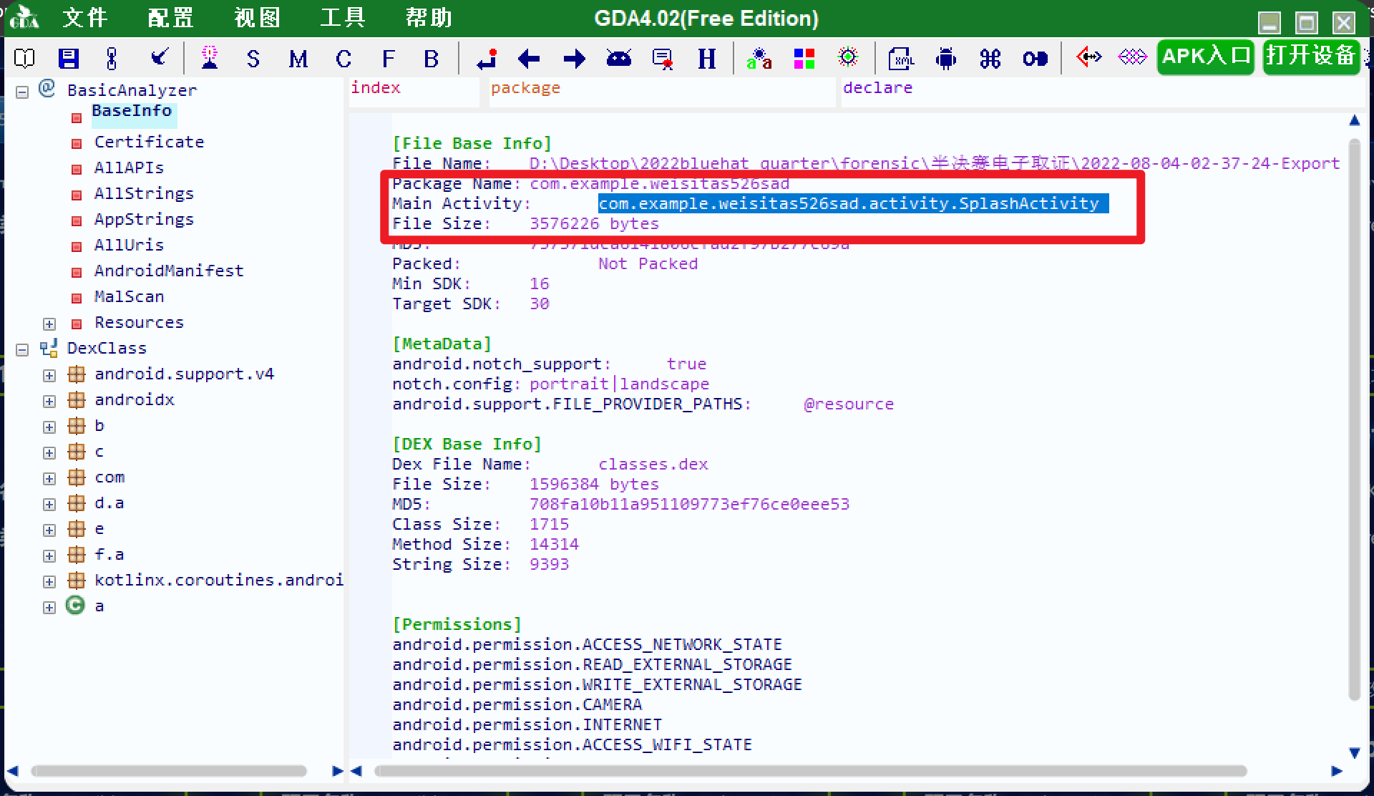Click the 'index' column header

414,92
